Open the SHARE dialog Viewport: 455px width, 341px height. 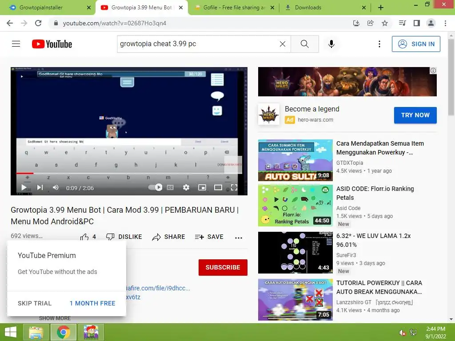tap(168, 237)
